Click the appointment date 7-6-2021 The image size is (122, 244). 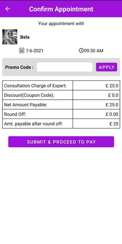[35, 51]
